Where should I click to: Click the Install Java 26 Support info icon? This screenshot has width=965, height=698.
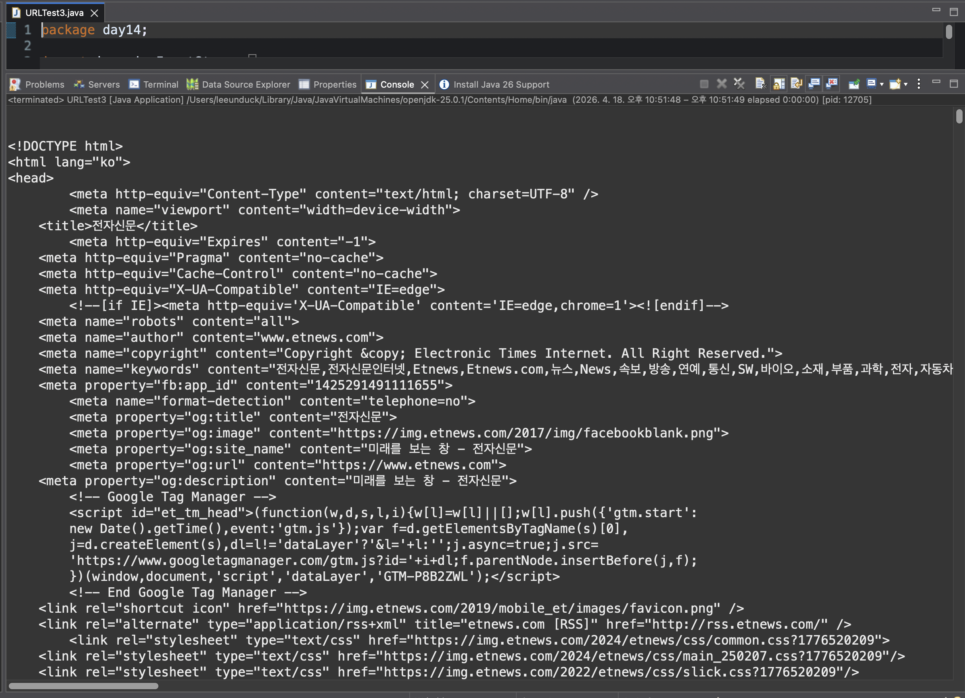click(444, 84)
